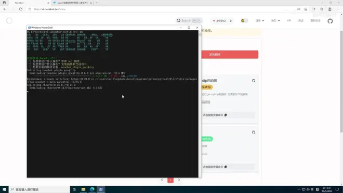Open the API navbar link

click(x=289, y=21)
